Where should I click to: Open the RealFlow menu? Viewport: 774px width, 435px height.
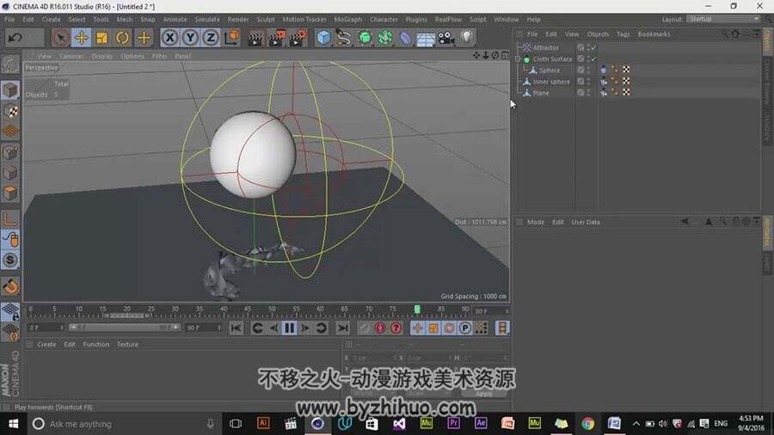(448, 19)
